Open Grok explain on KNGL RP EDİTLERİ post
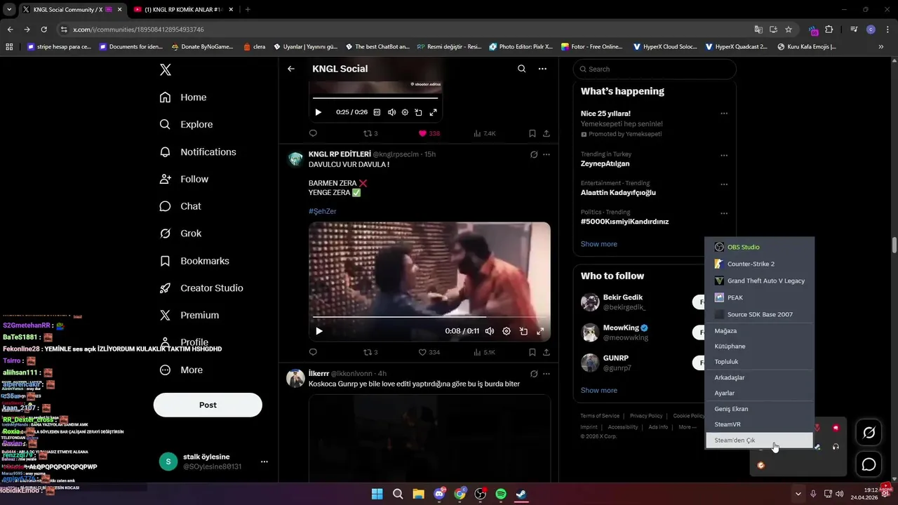This screenshot has height=505, width=898. pos(534,154)
